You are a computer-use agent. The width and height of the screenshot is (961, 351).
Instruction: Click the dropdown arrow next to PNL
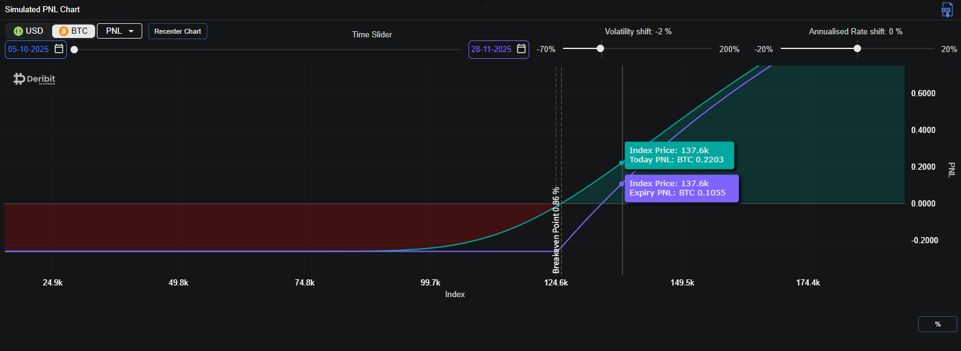pyautogui.click(x=131, y=31)
